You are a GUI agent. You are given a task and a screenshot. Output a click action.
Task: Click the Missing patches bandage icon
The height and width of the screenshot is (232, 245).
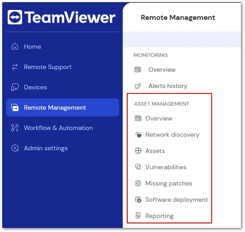(138, 183)
